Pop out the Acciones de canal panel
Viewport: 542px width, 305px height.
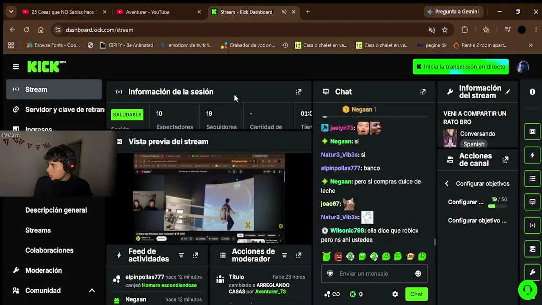coord(505,160)
